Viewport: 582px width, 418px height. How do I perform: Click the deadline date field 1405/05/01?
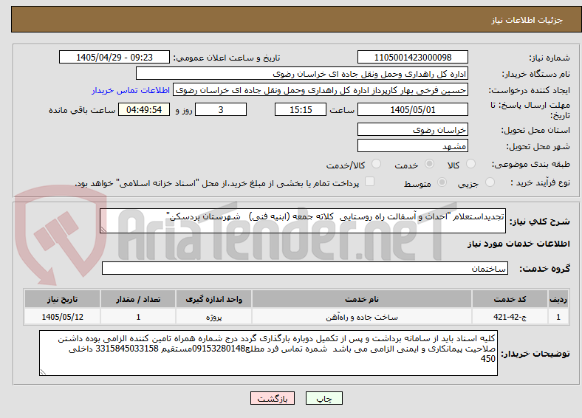pos(413,110)
